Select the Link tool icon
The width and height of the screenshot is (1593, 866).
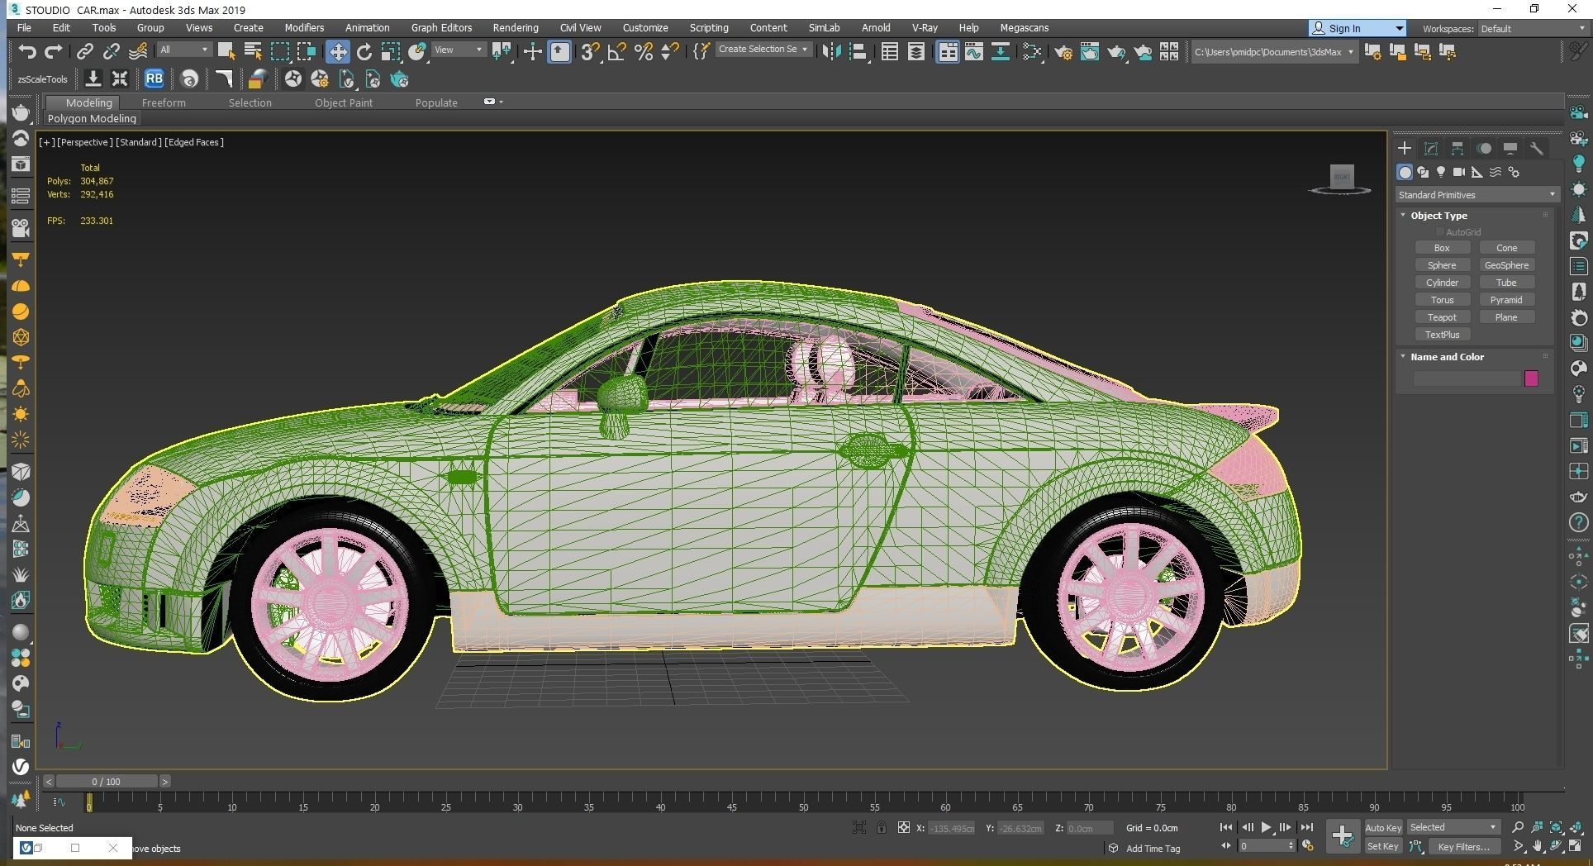[x=84, y=51]
